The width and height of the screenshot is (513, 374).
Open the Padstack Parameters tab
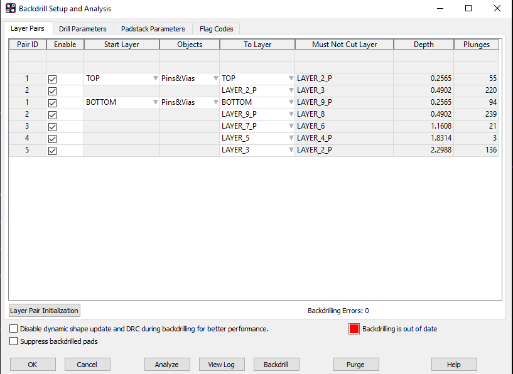tap(153, 29)
